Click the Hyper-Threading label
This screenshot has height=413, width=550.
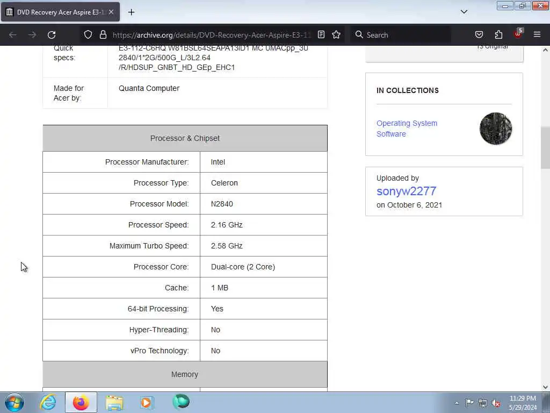tap(159, 330)
